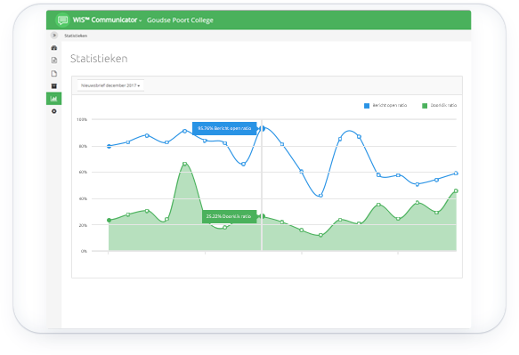Image resolution: width=519 pixels, height=355 pixels.
Task: Click the blue Bericht open ratio swatch
Action: point(367,106)
